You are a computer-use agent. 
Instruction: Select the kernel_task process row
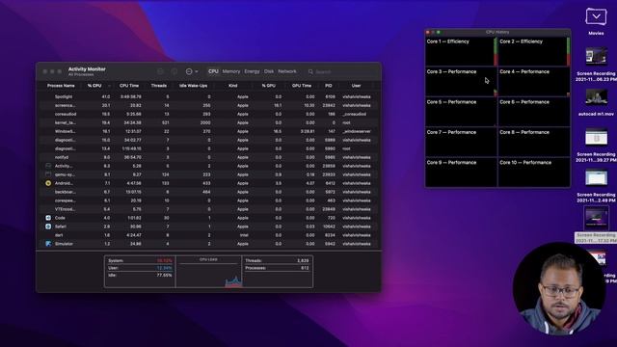[208, 122]
